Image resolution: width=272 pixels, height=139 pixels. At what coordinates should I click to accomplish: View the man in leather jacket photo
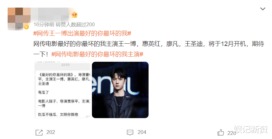pyautogui.click(x=120, y=90)
